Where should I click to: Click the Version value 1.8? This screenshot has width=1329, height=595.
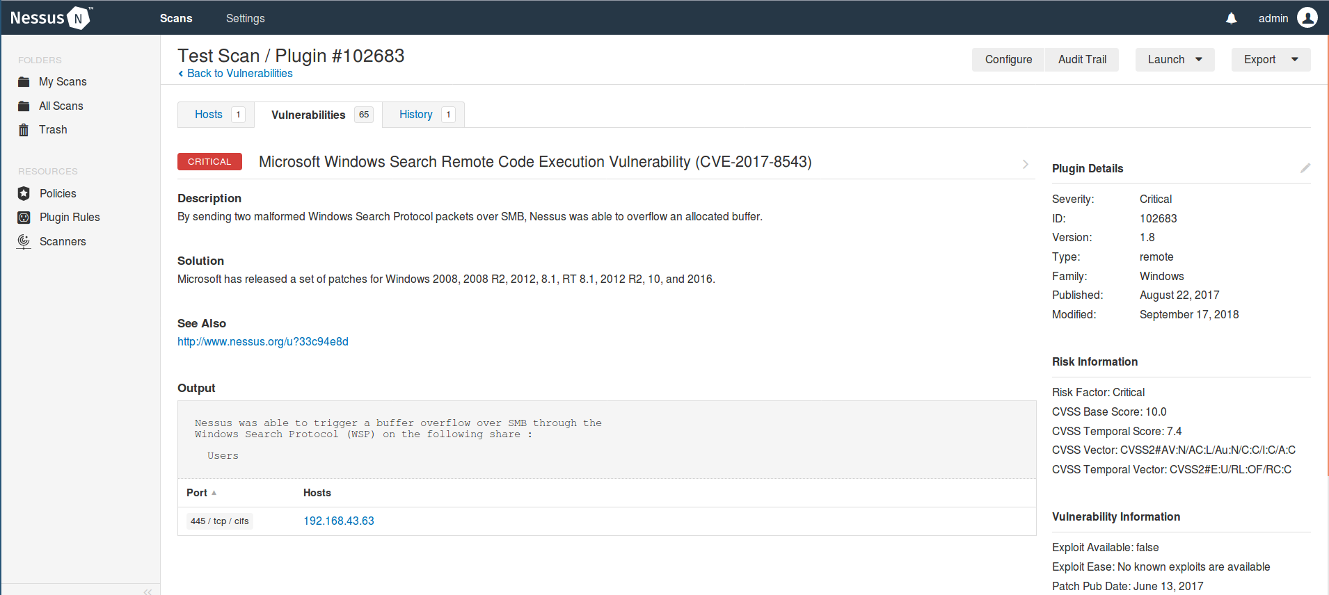pos(1147,238)
